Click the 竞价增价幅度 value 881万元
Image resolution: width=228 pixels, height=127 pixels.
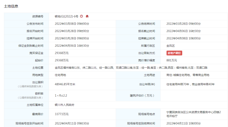pyautogui.click(x=172, y=60)
